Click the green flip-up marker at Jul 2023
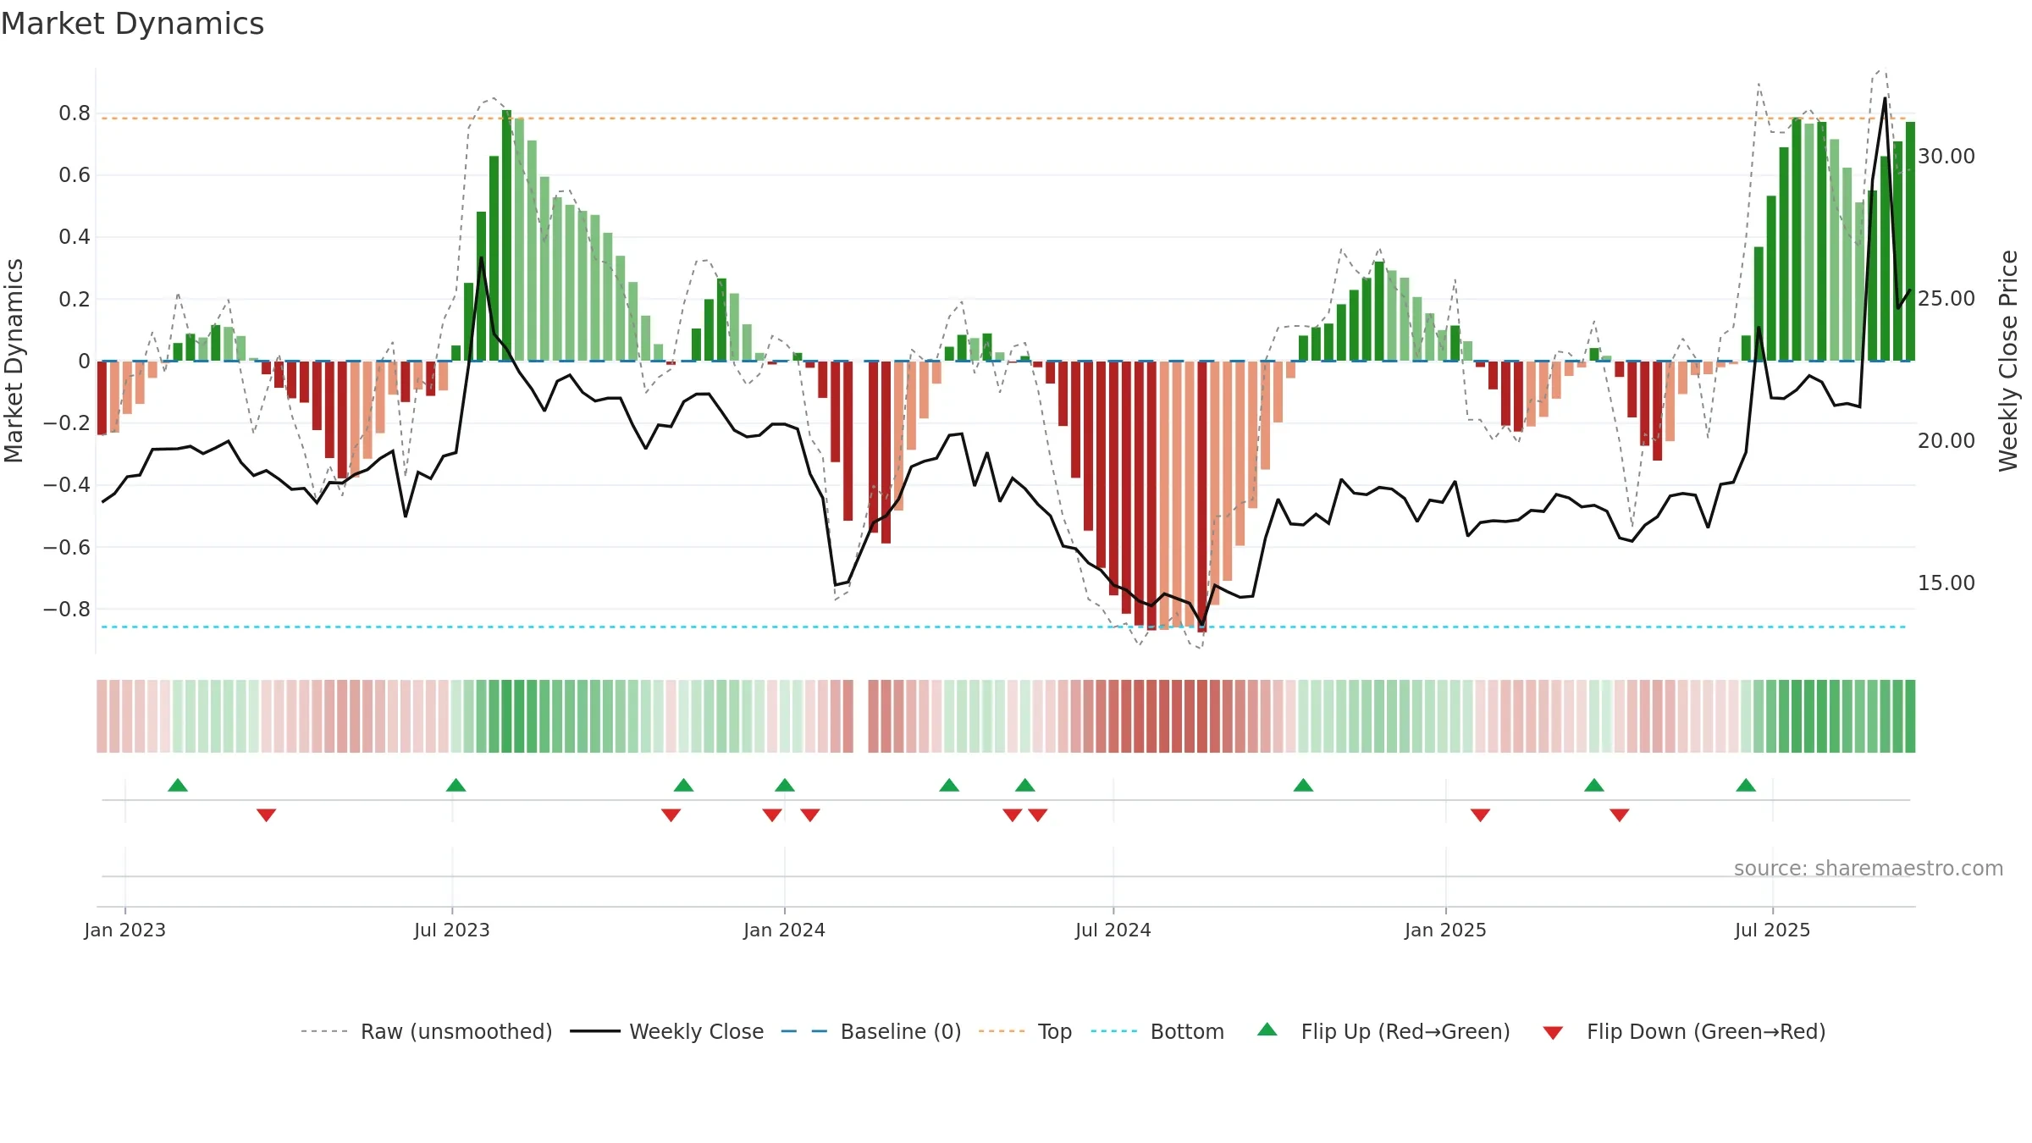Image resolution: width=2032 pixels, height=1143 pixels. [x=456, y=785]
